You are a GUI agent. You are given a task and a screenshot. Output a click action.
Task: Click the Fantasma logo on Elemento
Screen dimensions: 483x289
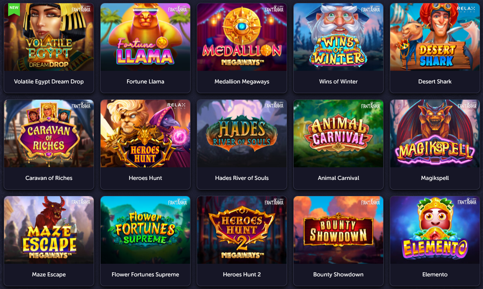pos(467,202)
